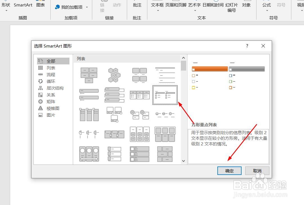Pick the Stacked List layout with circles
The width and height of the screenshot is (304, 205).
[x=139, y=115]
